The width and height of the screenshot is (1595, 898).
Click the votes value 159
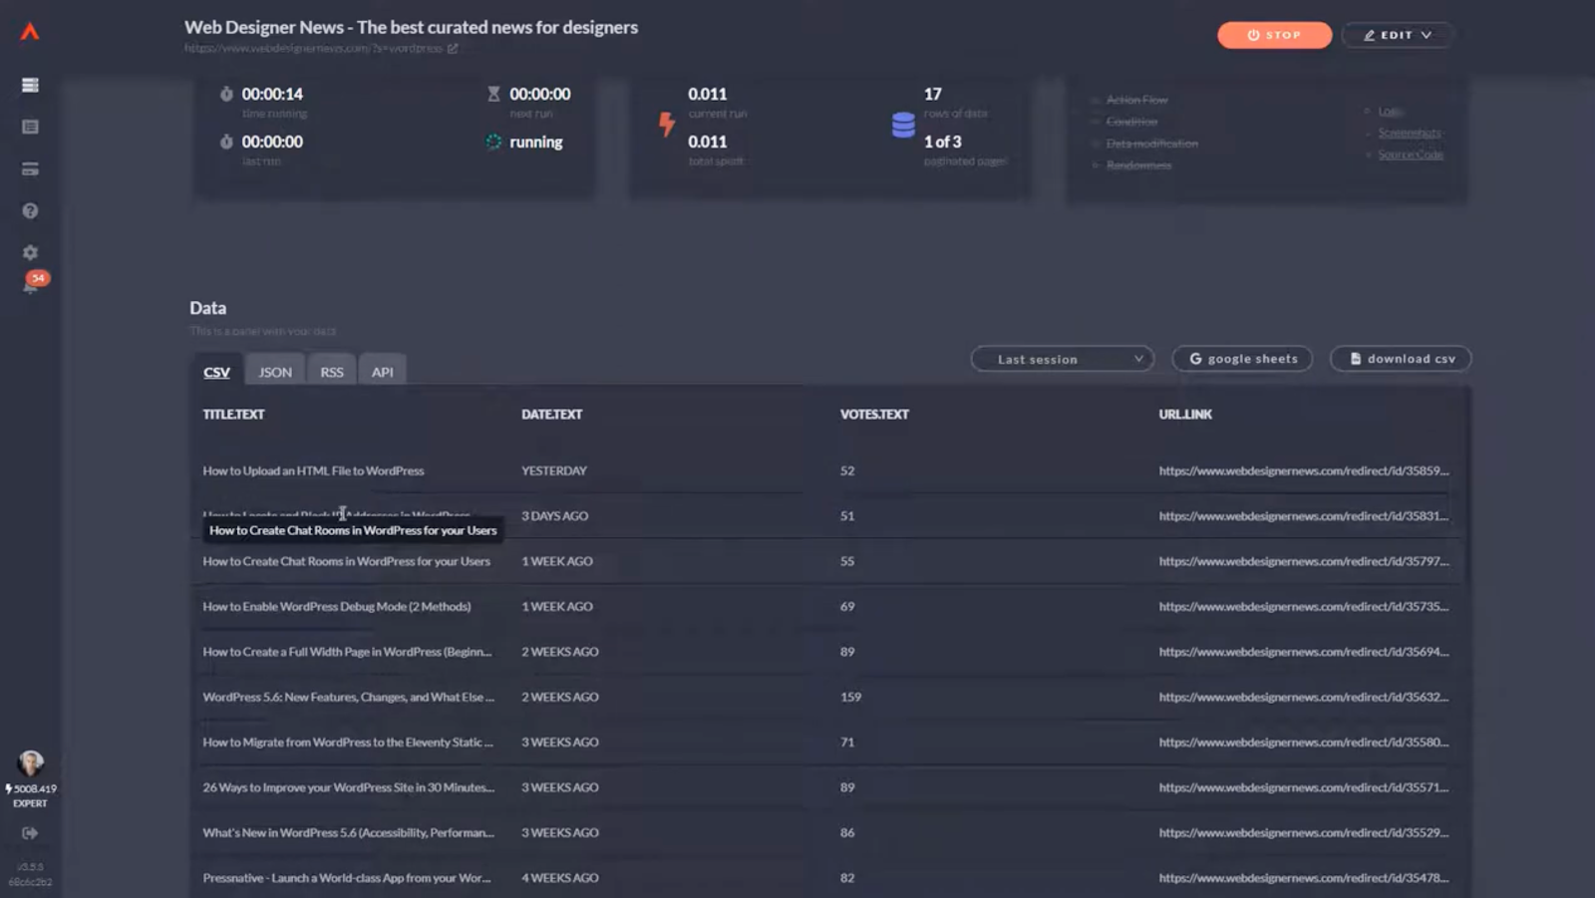pos(850,697)
